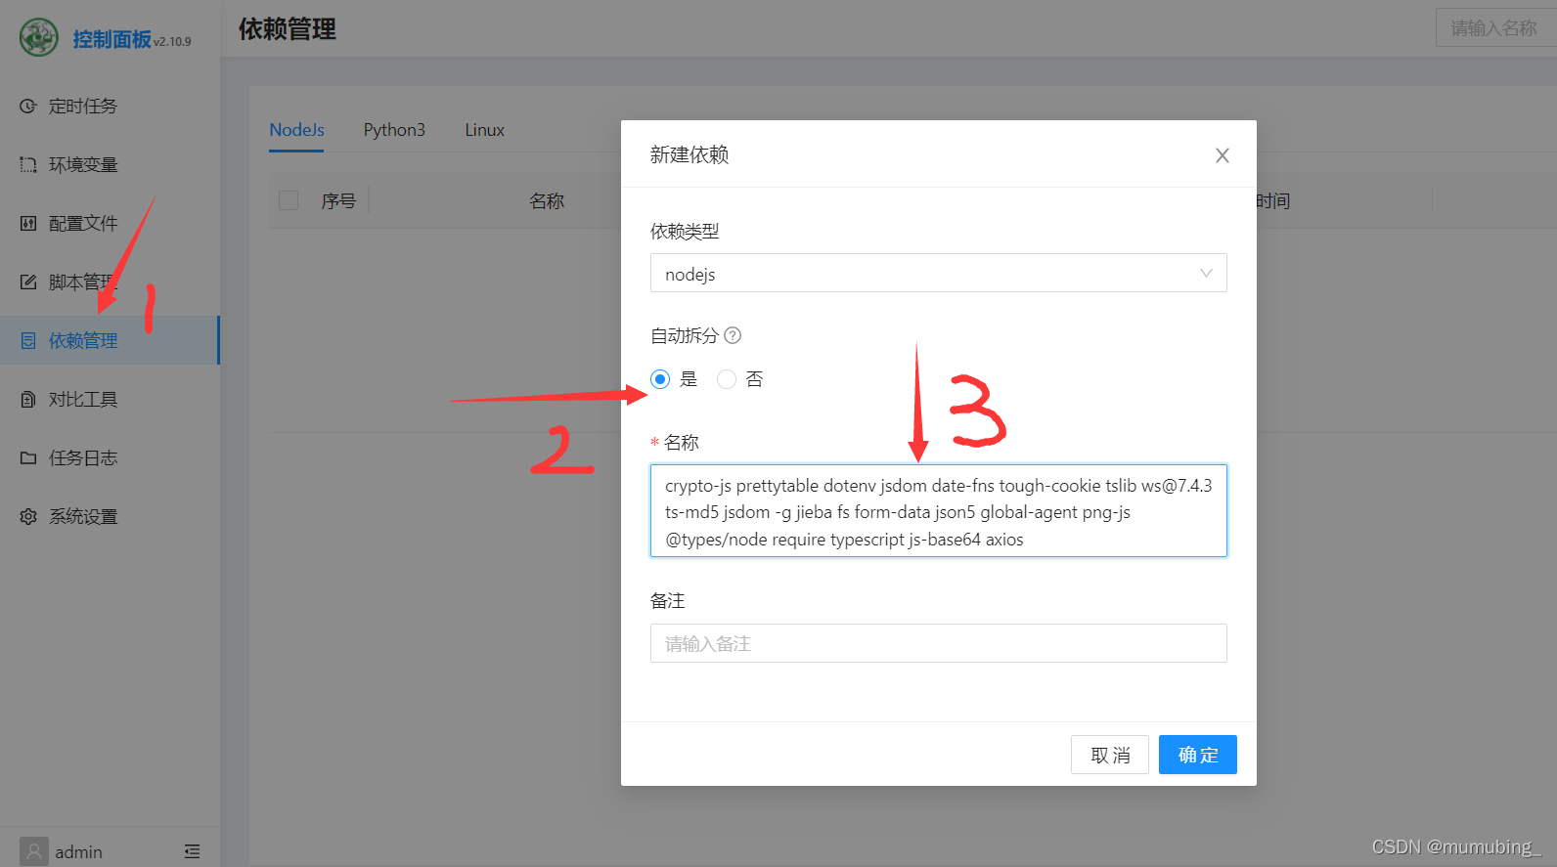This screenshot has height=867, width=1557.
Task: Click the 名称 column header in table
Action: [x=547, y=201]
